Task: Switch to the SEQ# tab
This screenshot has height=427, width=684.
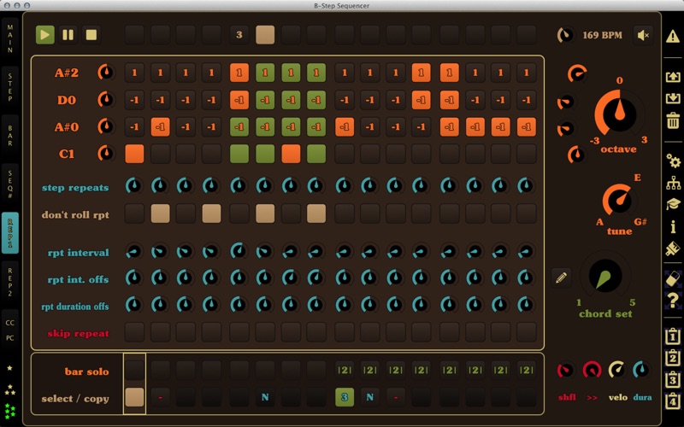Action: tap(10, 184)
